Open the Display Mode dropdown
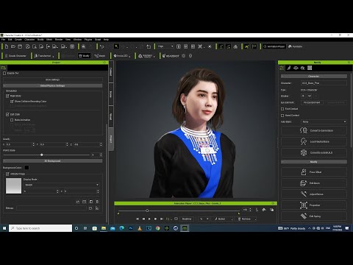 (x=62, y=185)
